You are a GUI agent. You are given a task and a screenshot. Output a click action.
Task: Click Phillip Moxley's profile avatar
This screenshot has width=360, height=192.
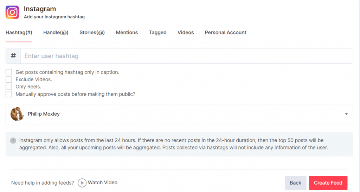[17, 114]
